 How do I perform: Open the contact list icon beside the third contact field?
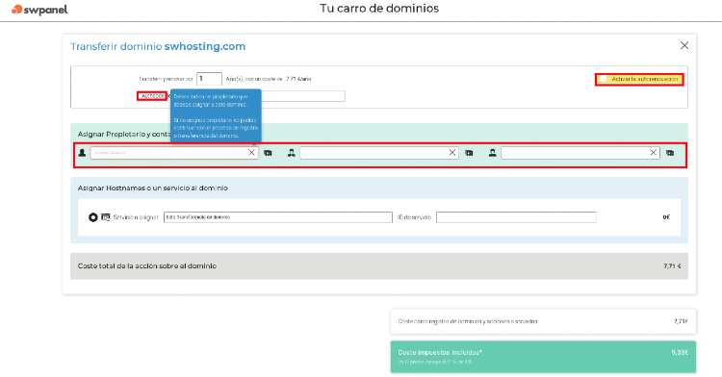coord(670,153)
